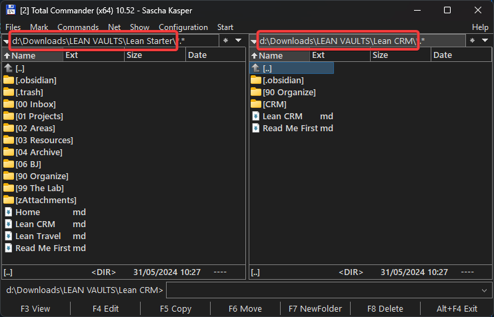
Task: Select .obsidian folder icon in right panel
Action: pyautogui.click(x=256, y=81)
